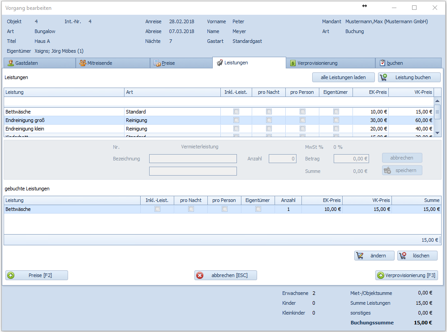Sort gebuchte Leistungen by Anzahl column header
The width and height of the screenshot is (447, 332).
coord(288,200)
